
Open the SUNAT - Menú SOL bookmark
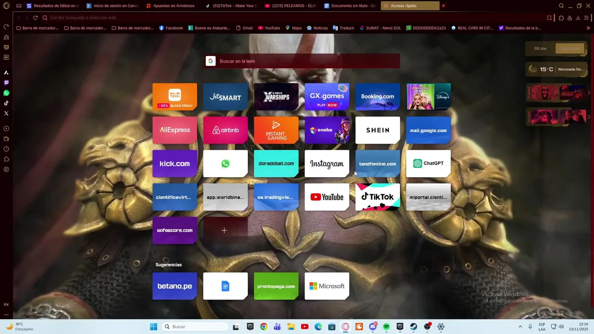tap(380, 28)
